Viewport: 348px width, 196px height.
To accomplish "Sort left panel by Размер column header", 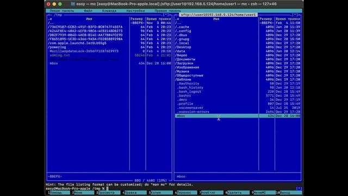I will pyautogui.click(x=136, y=19).
